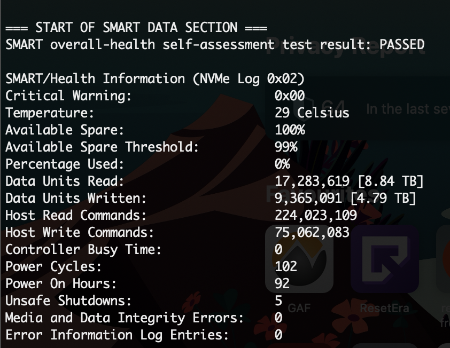Click the GAF favourite icon
The width and height of the screenshot is (450, 348).
pyautogui.click(x=299, y=259)
